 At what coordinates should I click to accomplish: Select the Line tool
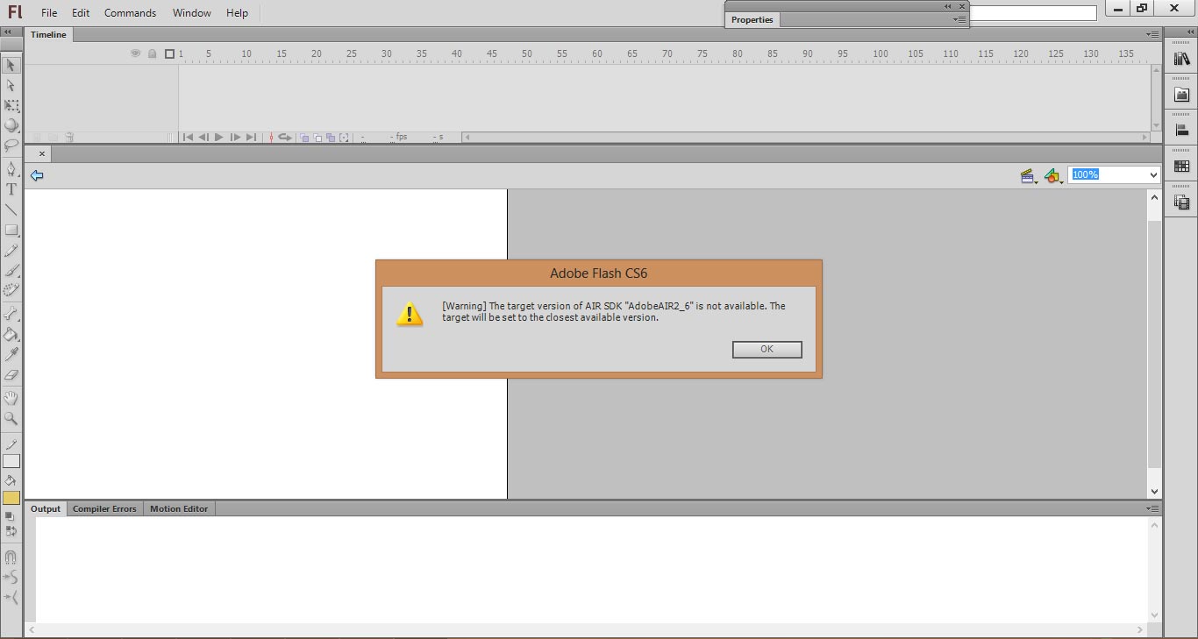11,209
